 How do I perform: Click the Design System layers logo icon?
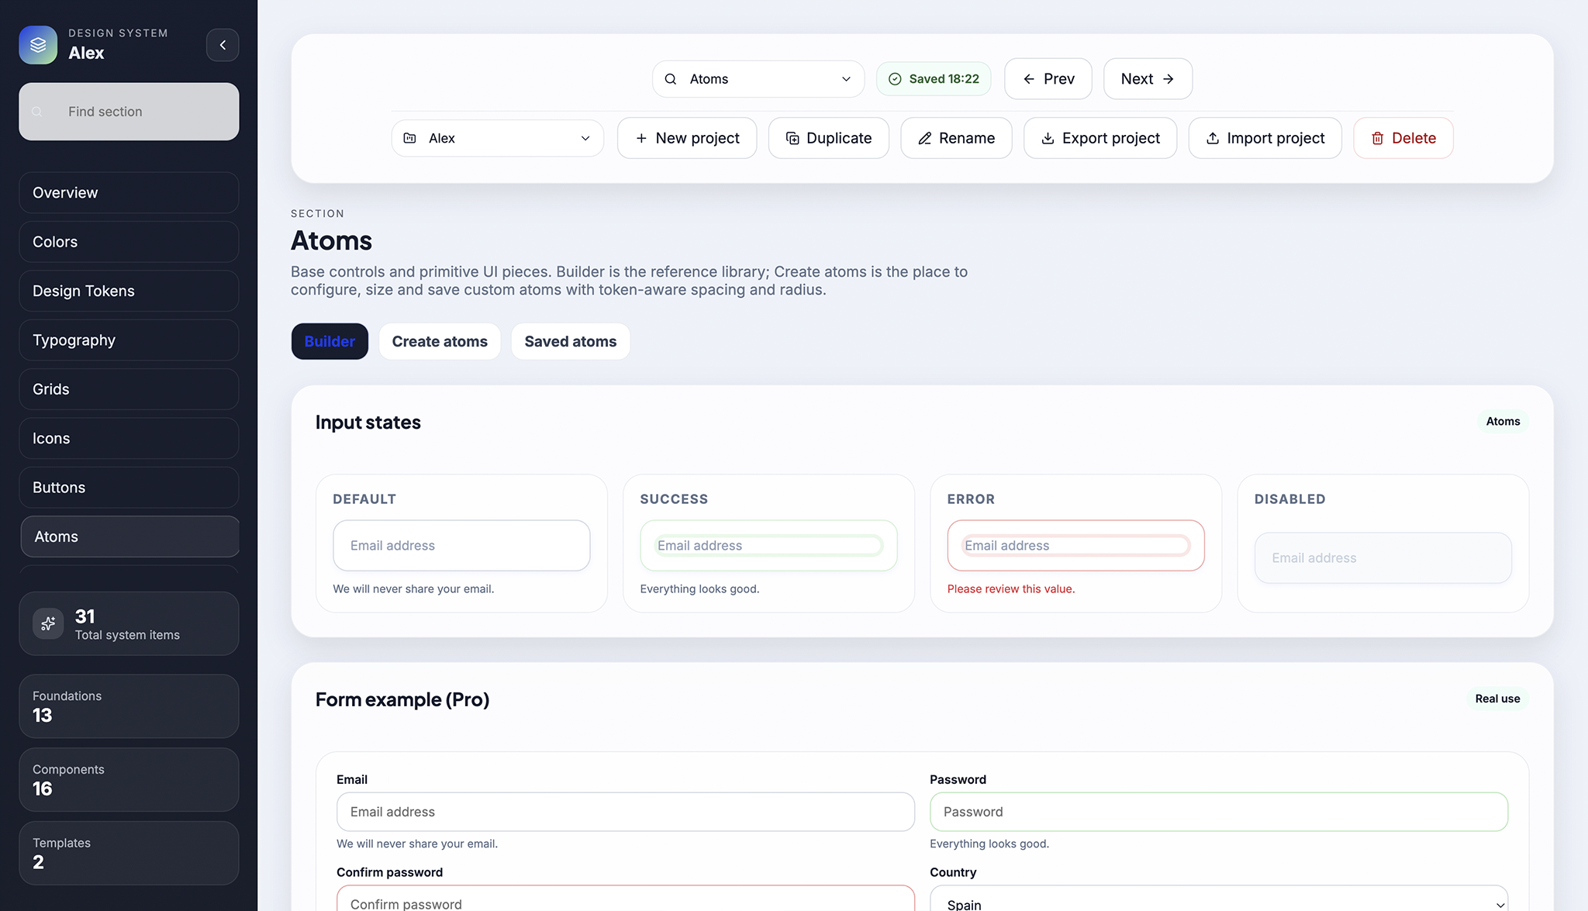(38, 45)
